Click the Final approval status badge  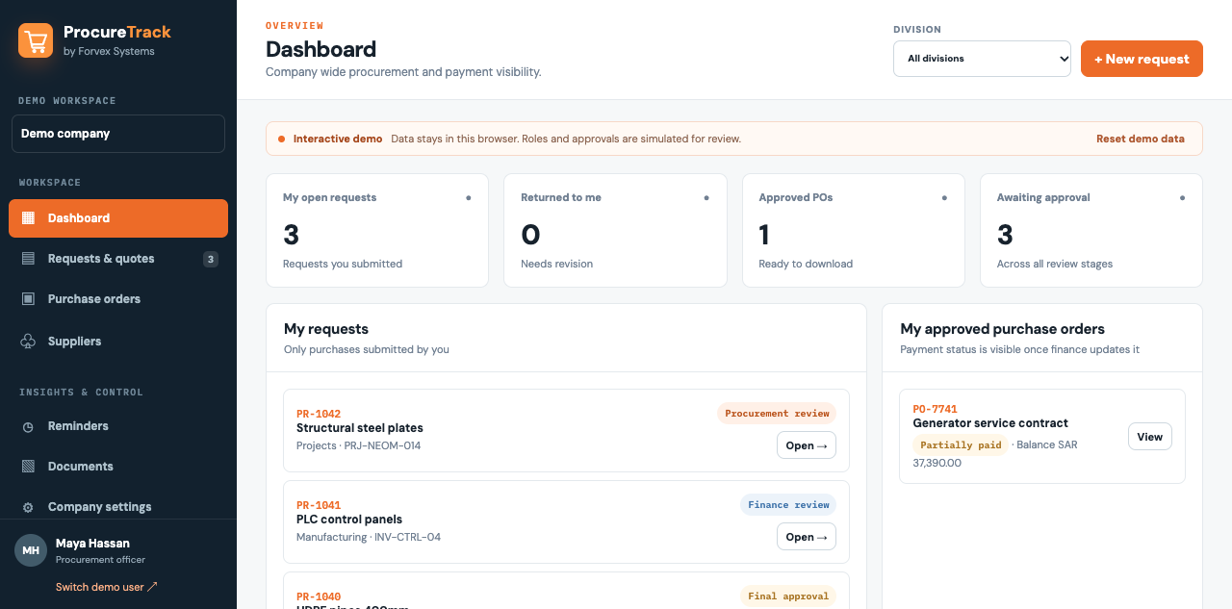coord(788,596)
